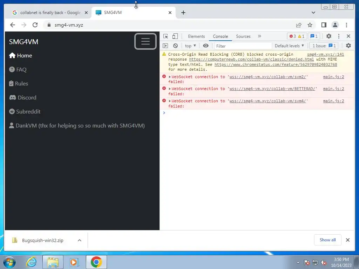Close the collabnet Google search tab
The width and height of the screenshot is (359, 269).
click(86, 13)
